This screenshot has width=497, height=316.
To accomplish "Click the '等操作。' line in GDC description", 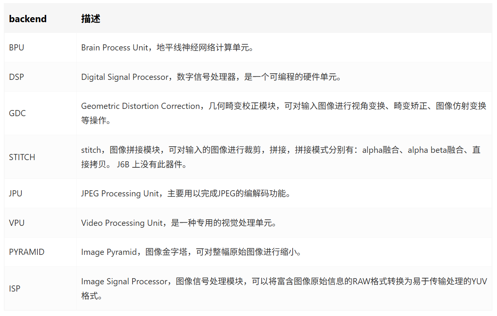I will [94, 121].
